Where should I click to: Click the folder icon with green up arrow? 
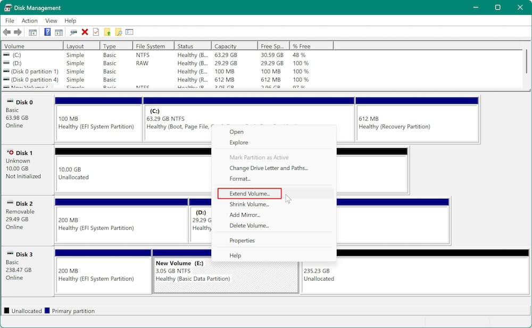[108, 32]
